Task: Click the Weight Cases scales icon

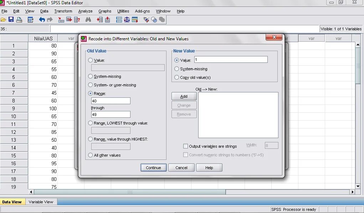Action: (x=127, y=20)
